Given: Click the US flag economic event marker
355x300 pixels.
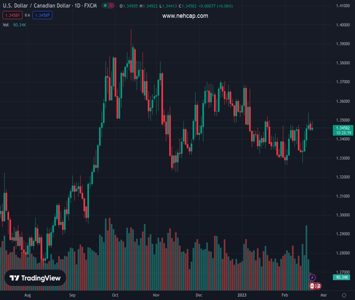Looking at the screenshot, I should [x=318, y=286].
